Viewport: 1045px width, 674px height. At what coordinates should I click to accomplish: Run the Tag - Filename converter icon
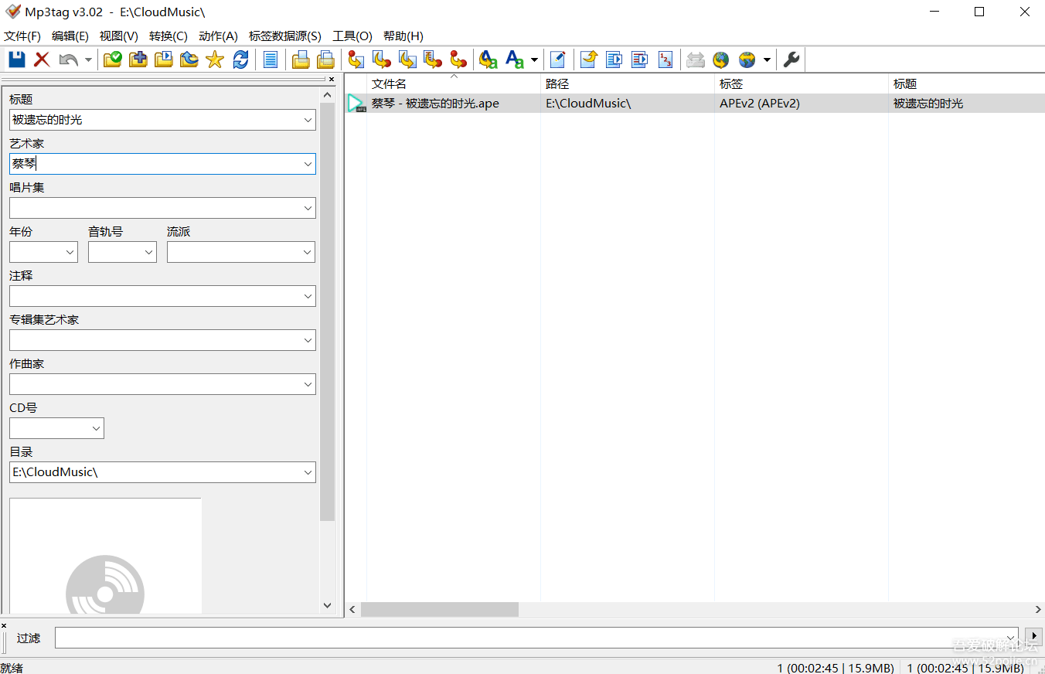click(x=356, y=60)
